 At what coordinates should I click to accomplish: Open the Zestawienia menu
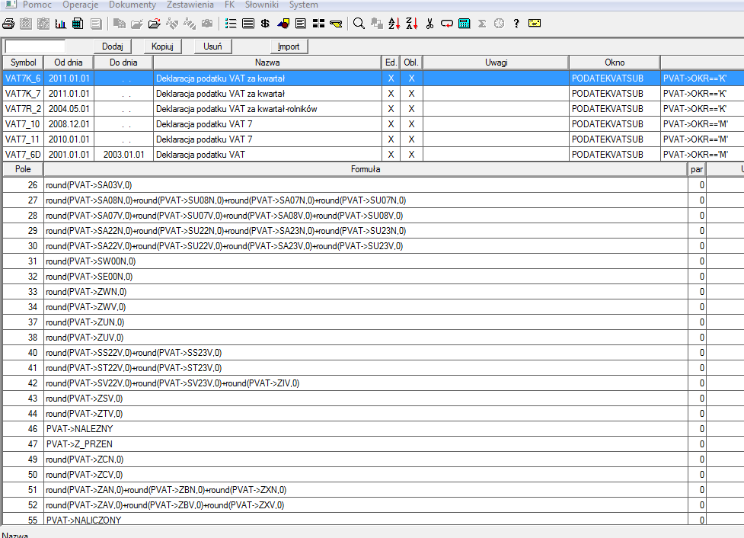point(190,5)
